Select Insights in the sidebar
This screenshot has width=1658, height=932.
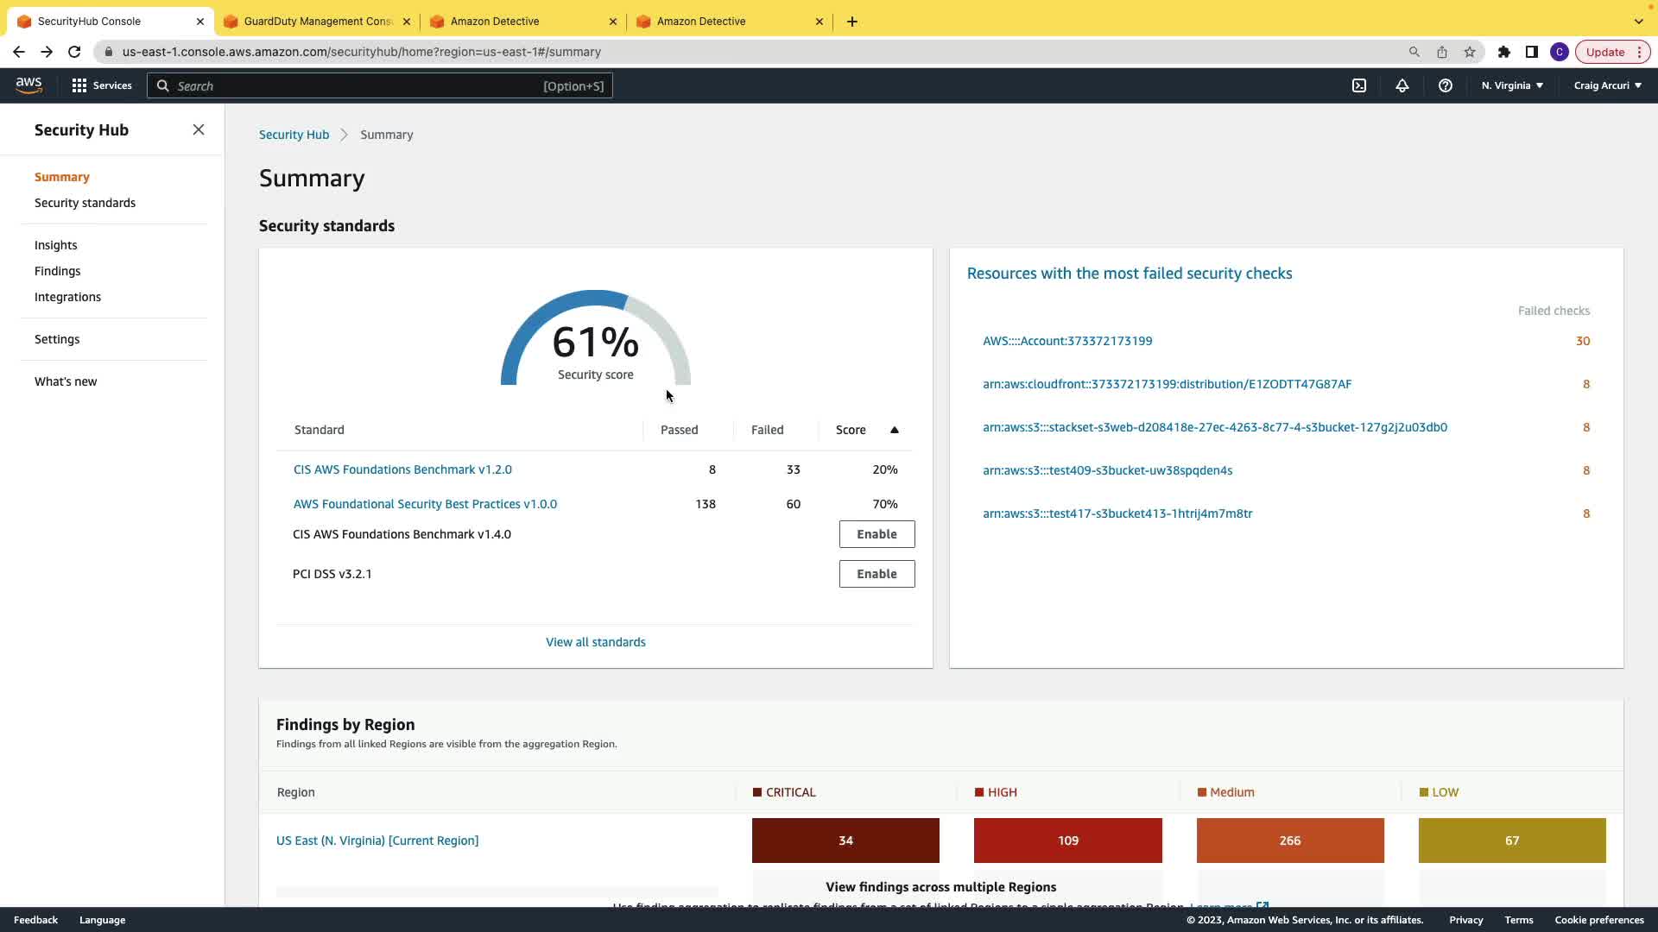coord(55,245)
